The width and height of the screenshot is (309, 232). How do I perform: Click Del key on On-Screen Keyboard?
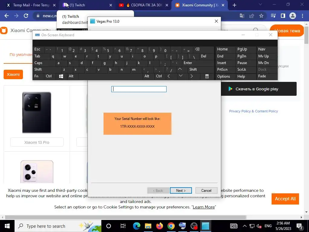[207, 56]
